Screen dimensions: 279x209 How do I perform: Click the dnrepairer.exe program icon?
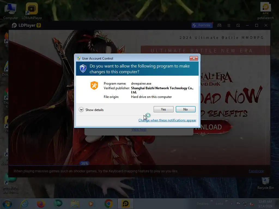point(94,85)
